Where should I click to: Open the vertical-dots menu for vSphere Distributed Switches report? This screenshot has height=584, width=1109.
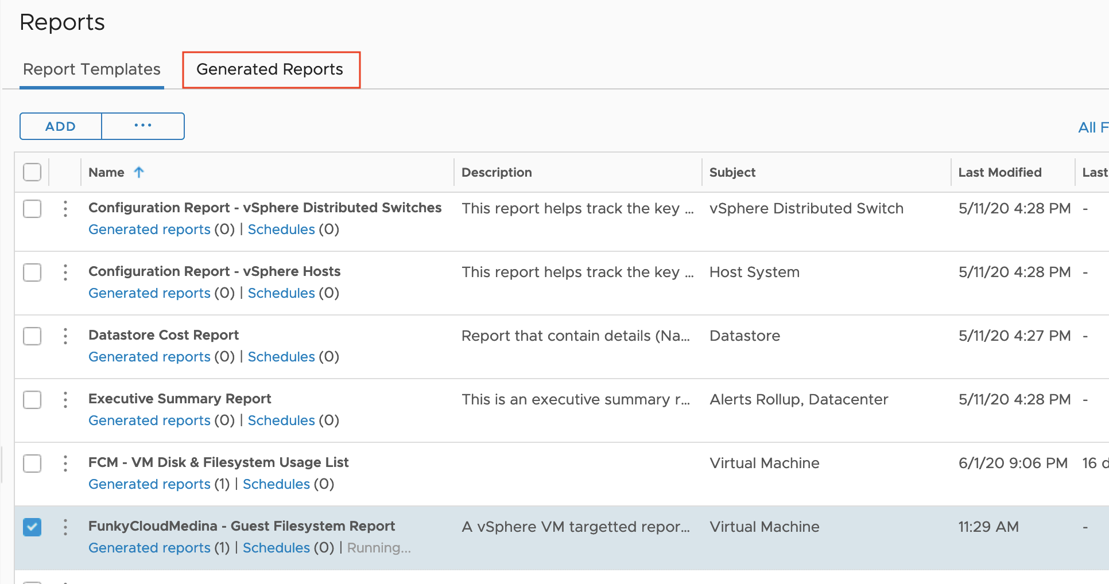point(65,209)
